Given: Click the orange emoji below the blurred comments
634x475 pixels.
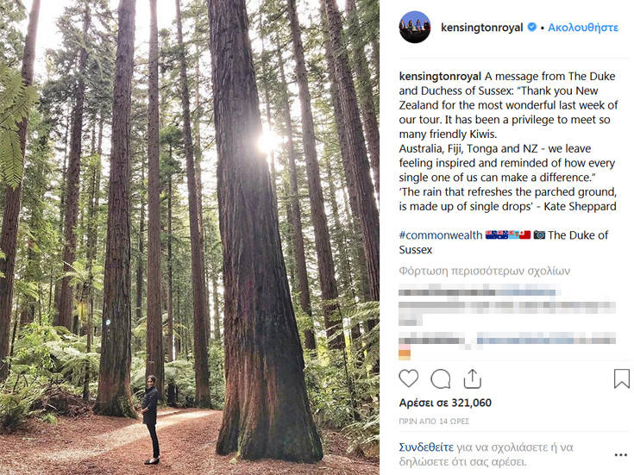Looking at the screenshot, I should pos(405,353).
